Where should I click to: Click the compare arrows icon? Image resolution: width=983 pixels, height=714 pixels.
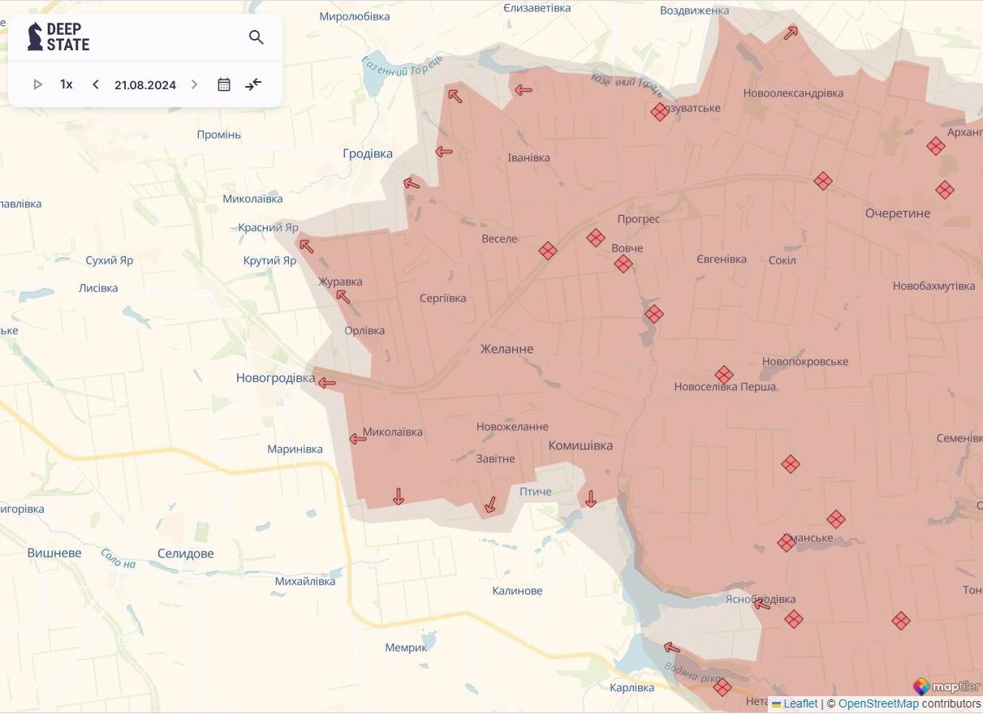pyautogui.click(x=253, y=84)
